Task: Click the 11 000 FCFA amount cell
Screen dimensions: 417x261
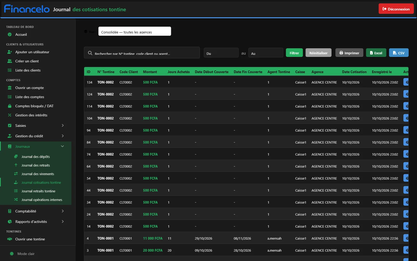Action: pyautogui.click(x=153, y=238)
